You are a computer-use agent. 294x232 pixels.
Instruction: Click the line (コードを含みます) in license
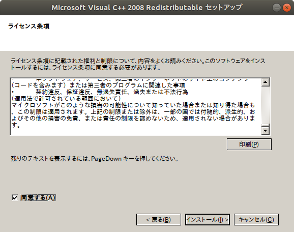98,85
